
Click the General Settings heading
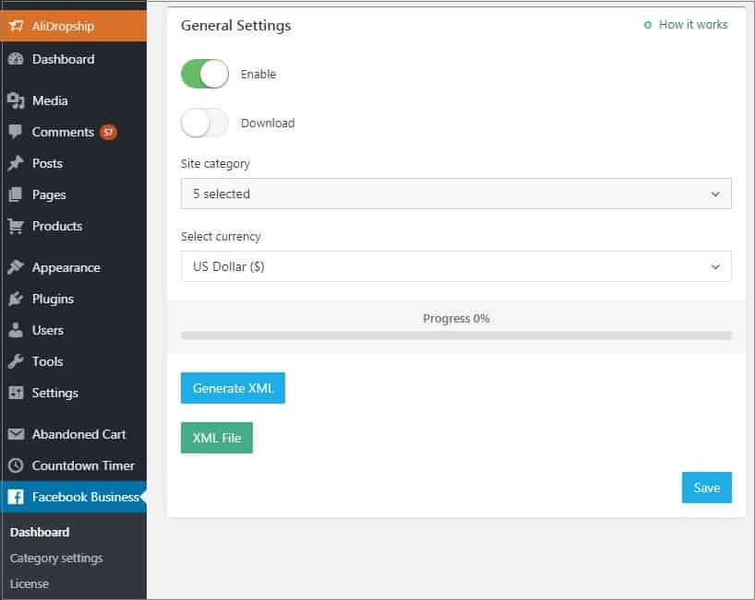coord(236,26)
